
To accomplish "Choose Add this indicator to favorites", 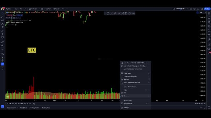I will (x=136, y=69).
